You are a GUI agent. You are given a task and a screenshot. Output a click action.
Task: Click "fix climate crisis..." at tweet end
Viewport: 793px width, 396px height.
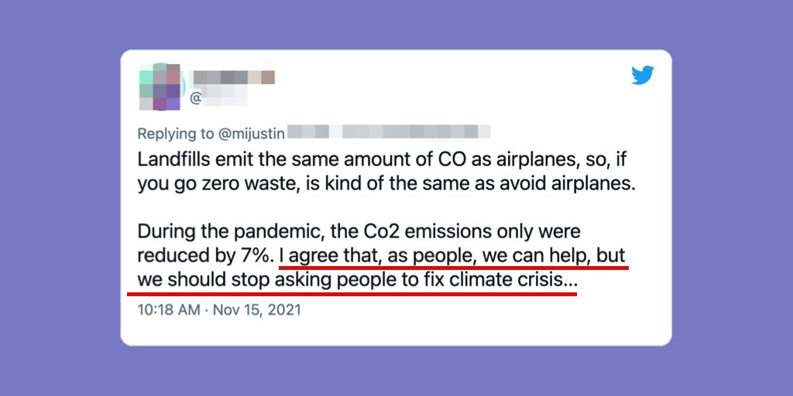pos(504,279)
